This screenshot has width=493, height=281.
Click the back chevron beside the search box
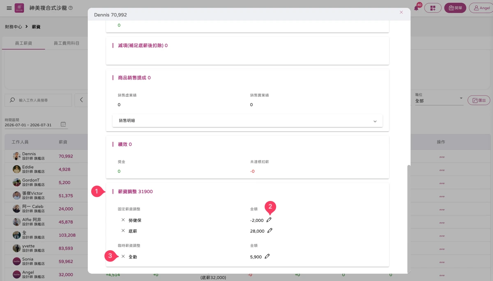pos(81,100)
